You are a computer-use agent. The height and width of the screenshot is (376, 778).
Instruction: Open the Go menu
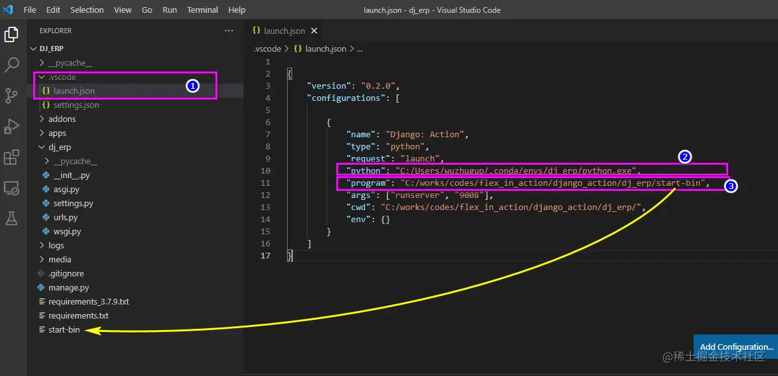(x=147, y=10)
